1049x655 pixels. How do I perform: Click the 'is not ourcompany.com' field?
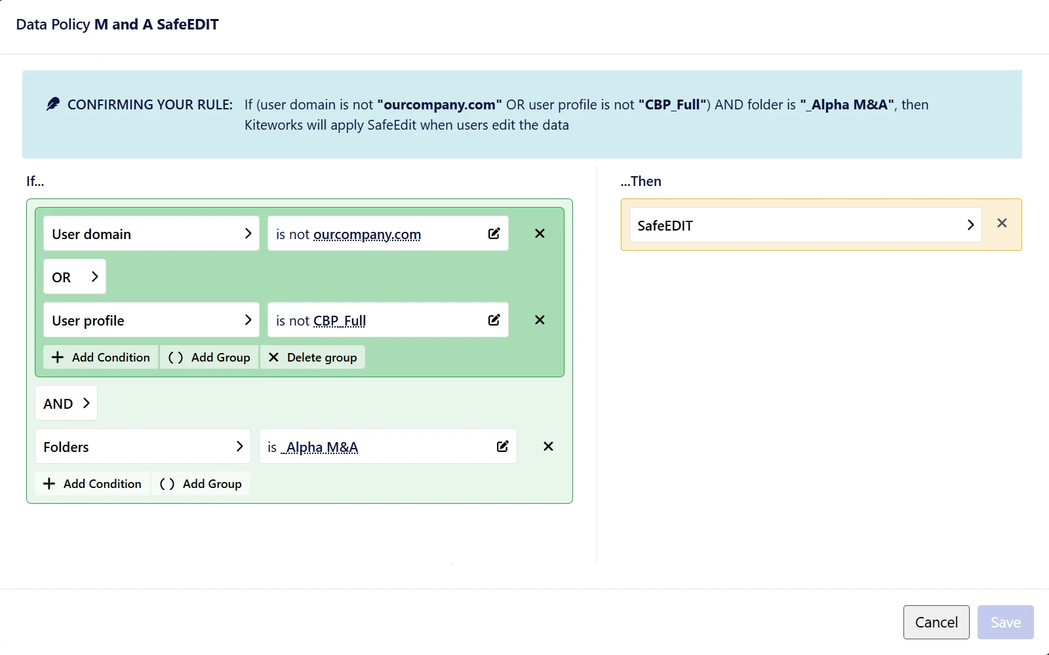click(x=388, y=233)
